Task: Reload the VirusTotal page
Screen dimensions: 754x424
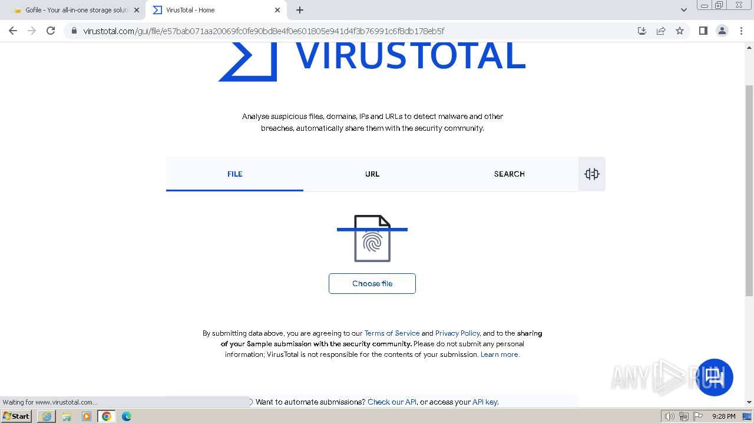Action: 51,31
